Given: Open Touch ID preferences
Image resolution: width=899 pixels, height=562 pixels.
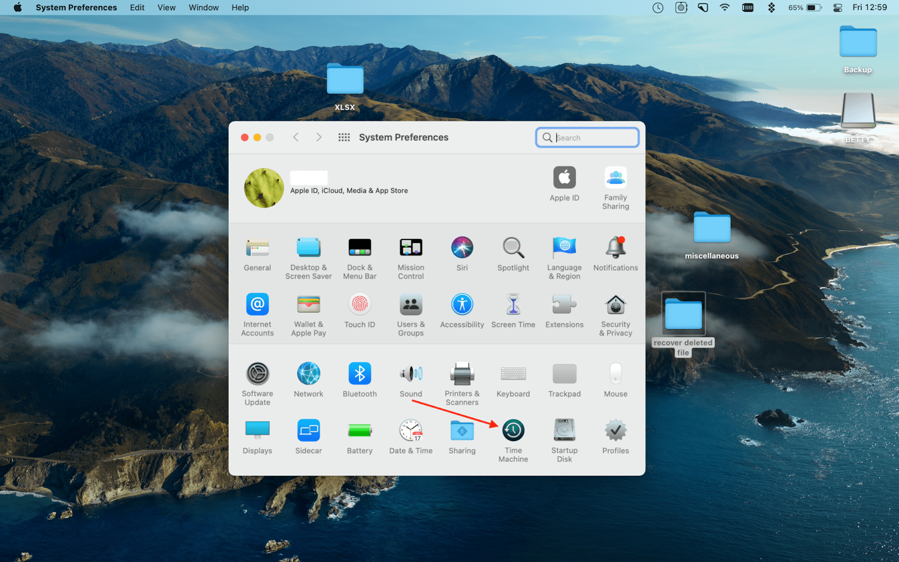Looking at the screenshot, I should point(360,311).
